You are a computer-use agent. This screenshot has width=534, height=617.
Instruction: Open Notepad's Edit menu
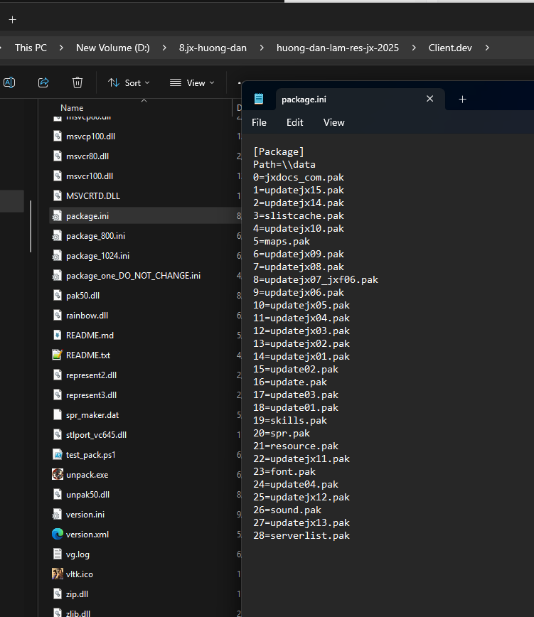(294, 122)
